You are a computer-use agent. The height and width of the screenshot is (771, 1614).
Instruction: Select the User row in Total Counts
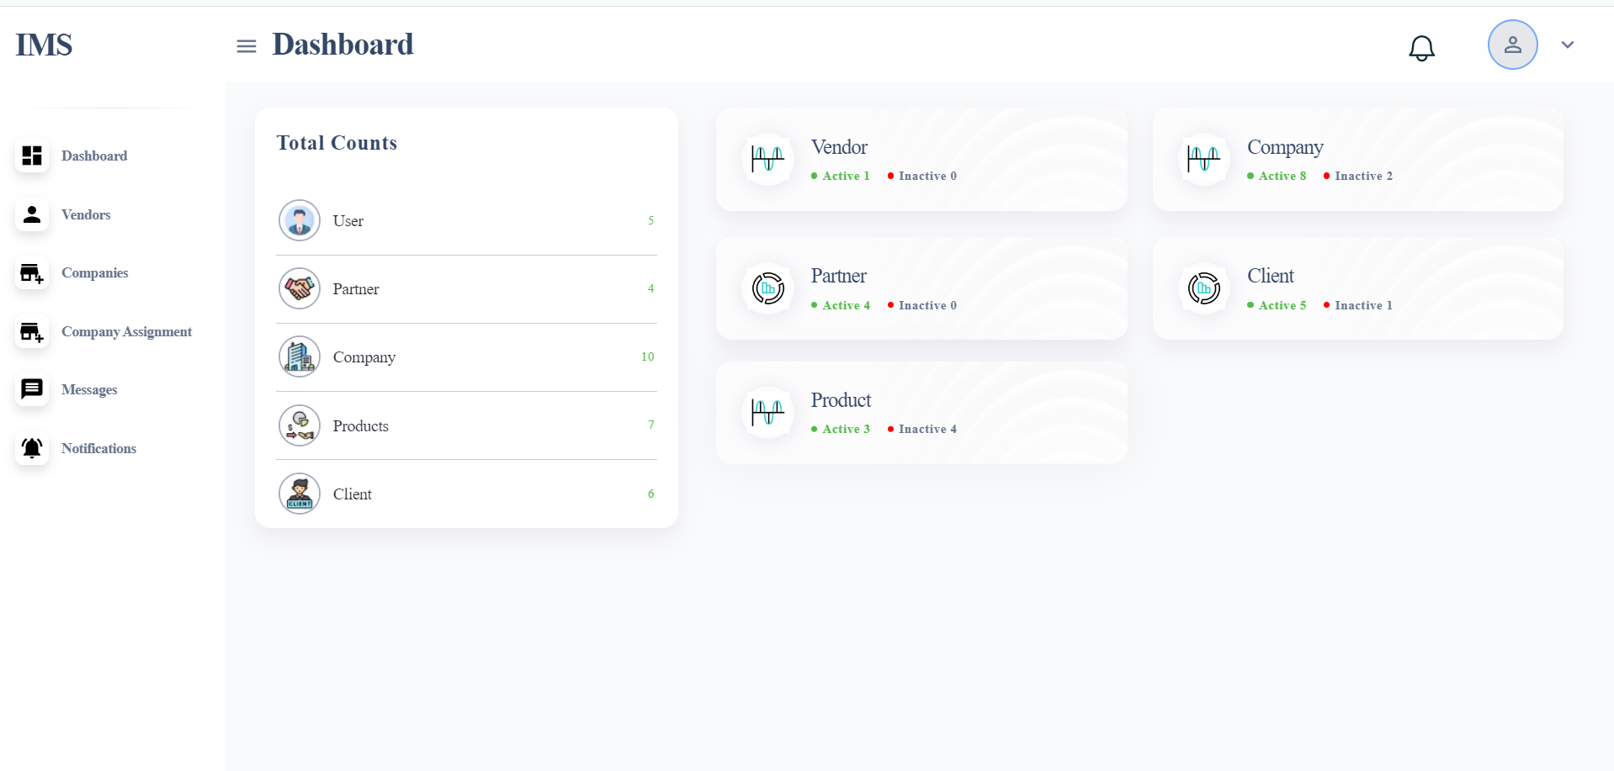tap(466, 220)
